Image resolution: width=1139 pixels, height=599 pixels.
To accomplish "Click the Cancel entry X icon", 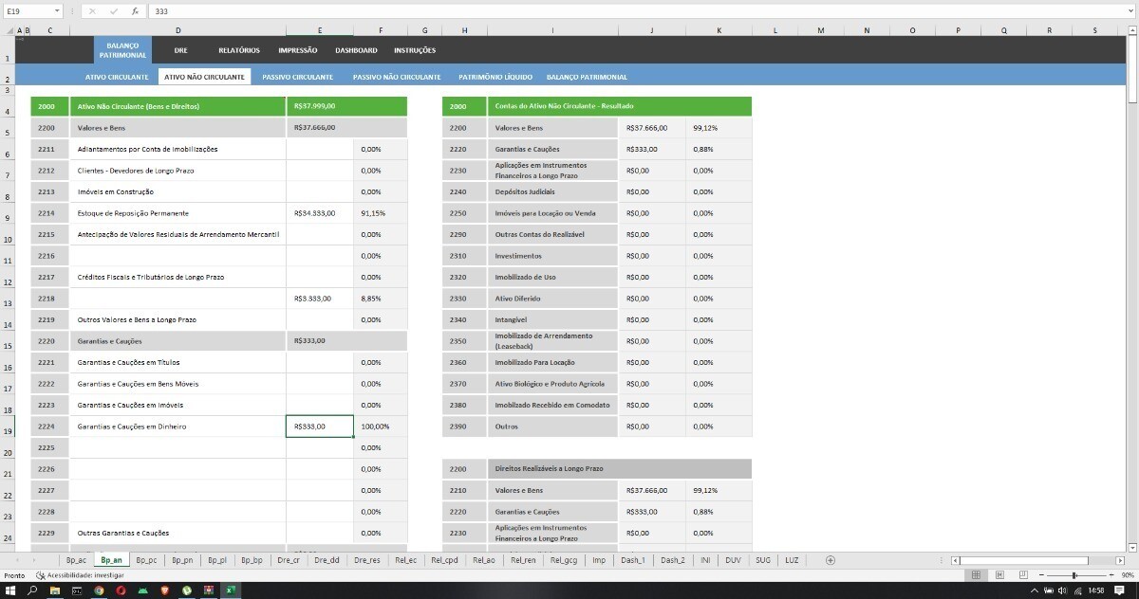I will [x=91, y=11].
